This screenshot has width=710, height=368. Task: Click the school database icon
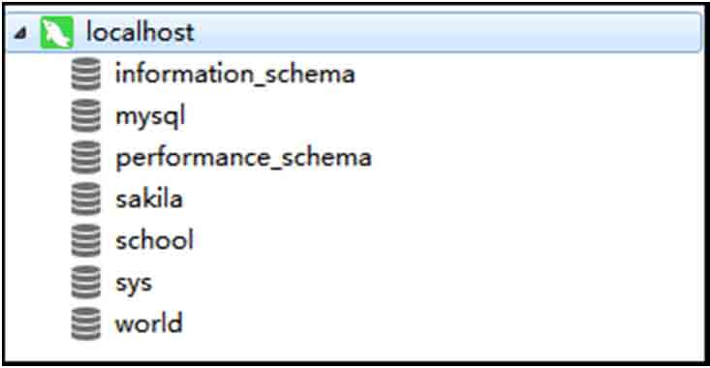(86, 240)
